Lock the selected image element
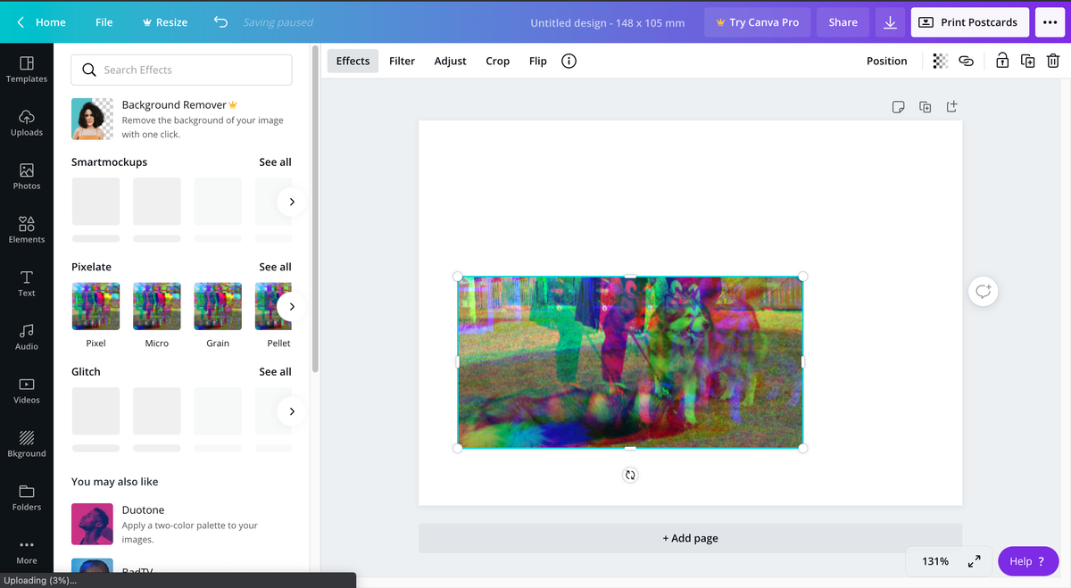The height and width of the screenshot is (588, 1071). tap(1001, 61)
